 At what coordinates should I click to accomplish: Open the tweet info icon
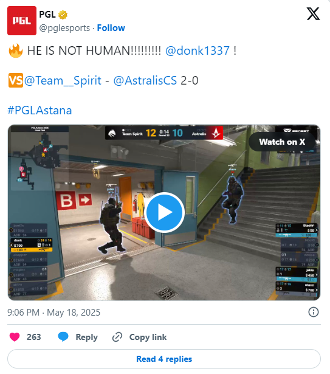pyautogui.click(x=314, y=312)
